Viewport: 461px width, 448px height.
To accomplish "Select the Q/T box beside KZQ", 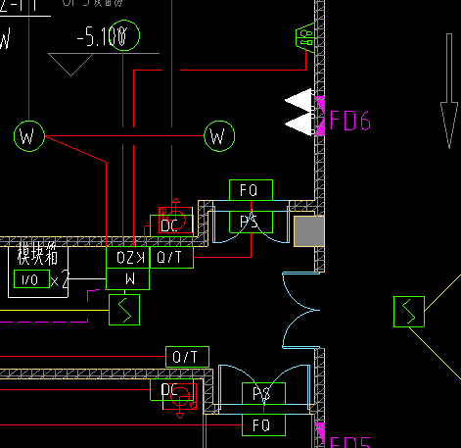I will [x=171, y=258].
